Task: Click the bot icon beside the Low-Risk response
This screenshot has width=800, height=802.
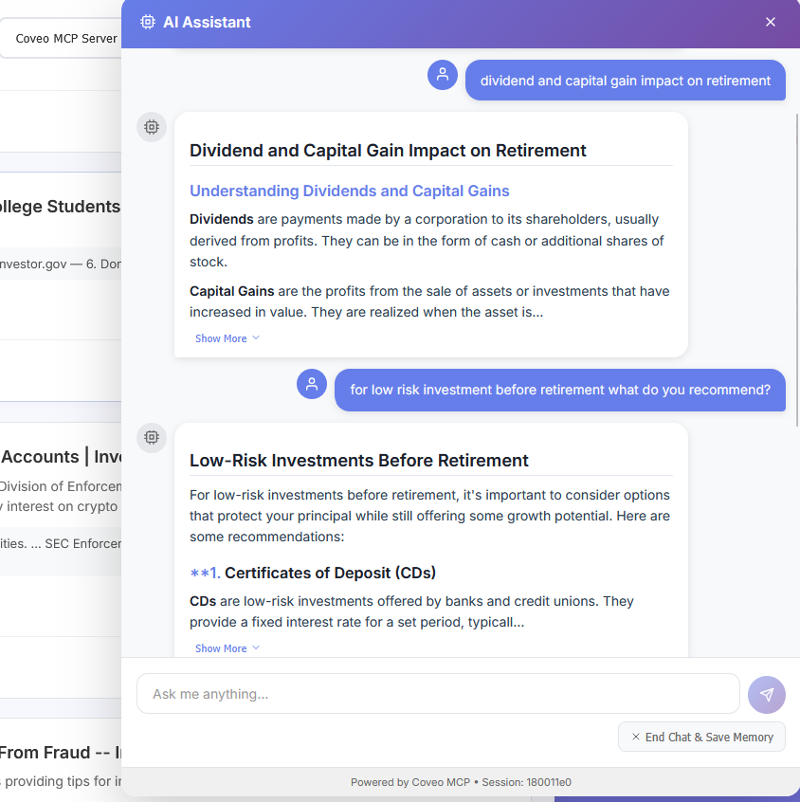Action: [151, 437]
